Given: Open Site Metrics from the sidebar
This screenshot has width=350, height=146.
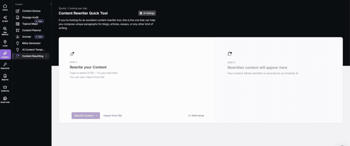Looking at the screenshot, I should tap(5, 31).
